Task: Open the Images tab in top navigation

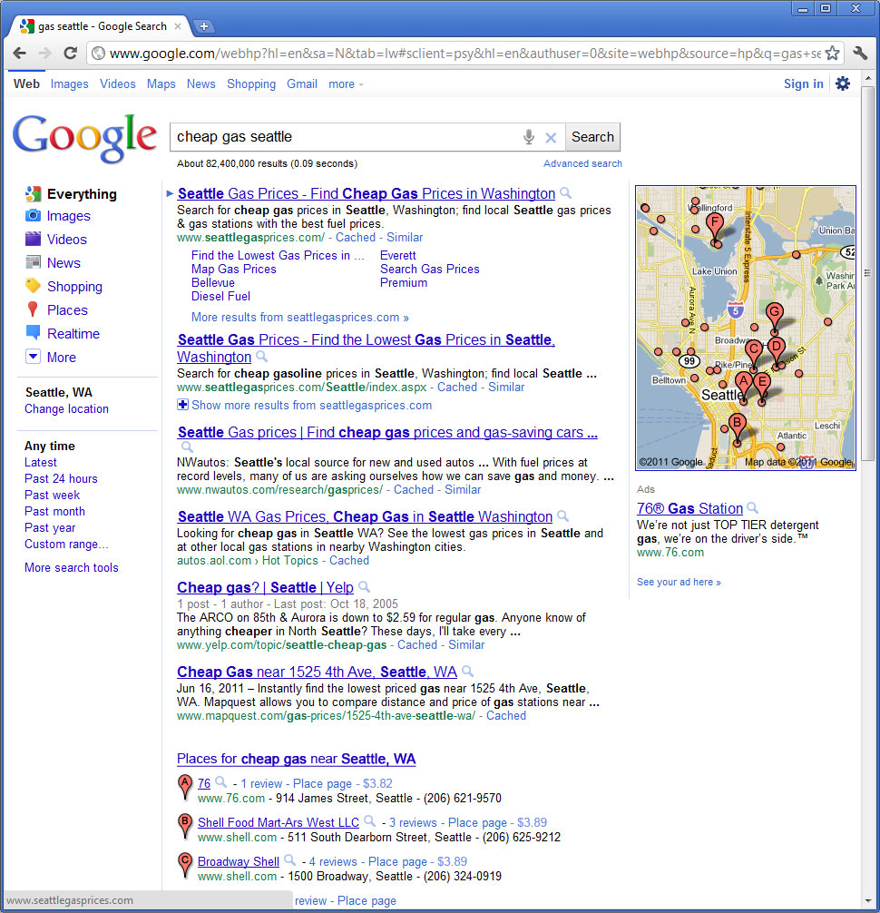Action: pos(69,83)
